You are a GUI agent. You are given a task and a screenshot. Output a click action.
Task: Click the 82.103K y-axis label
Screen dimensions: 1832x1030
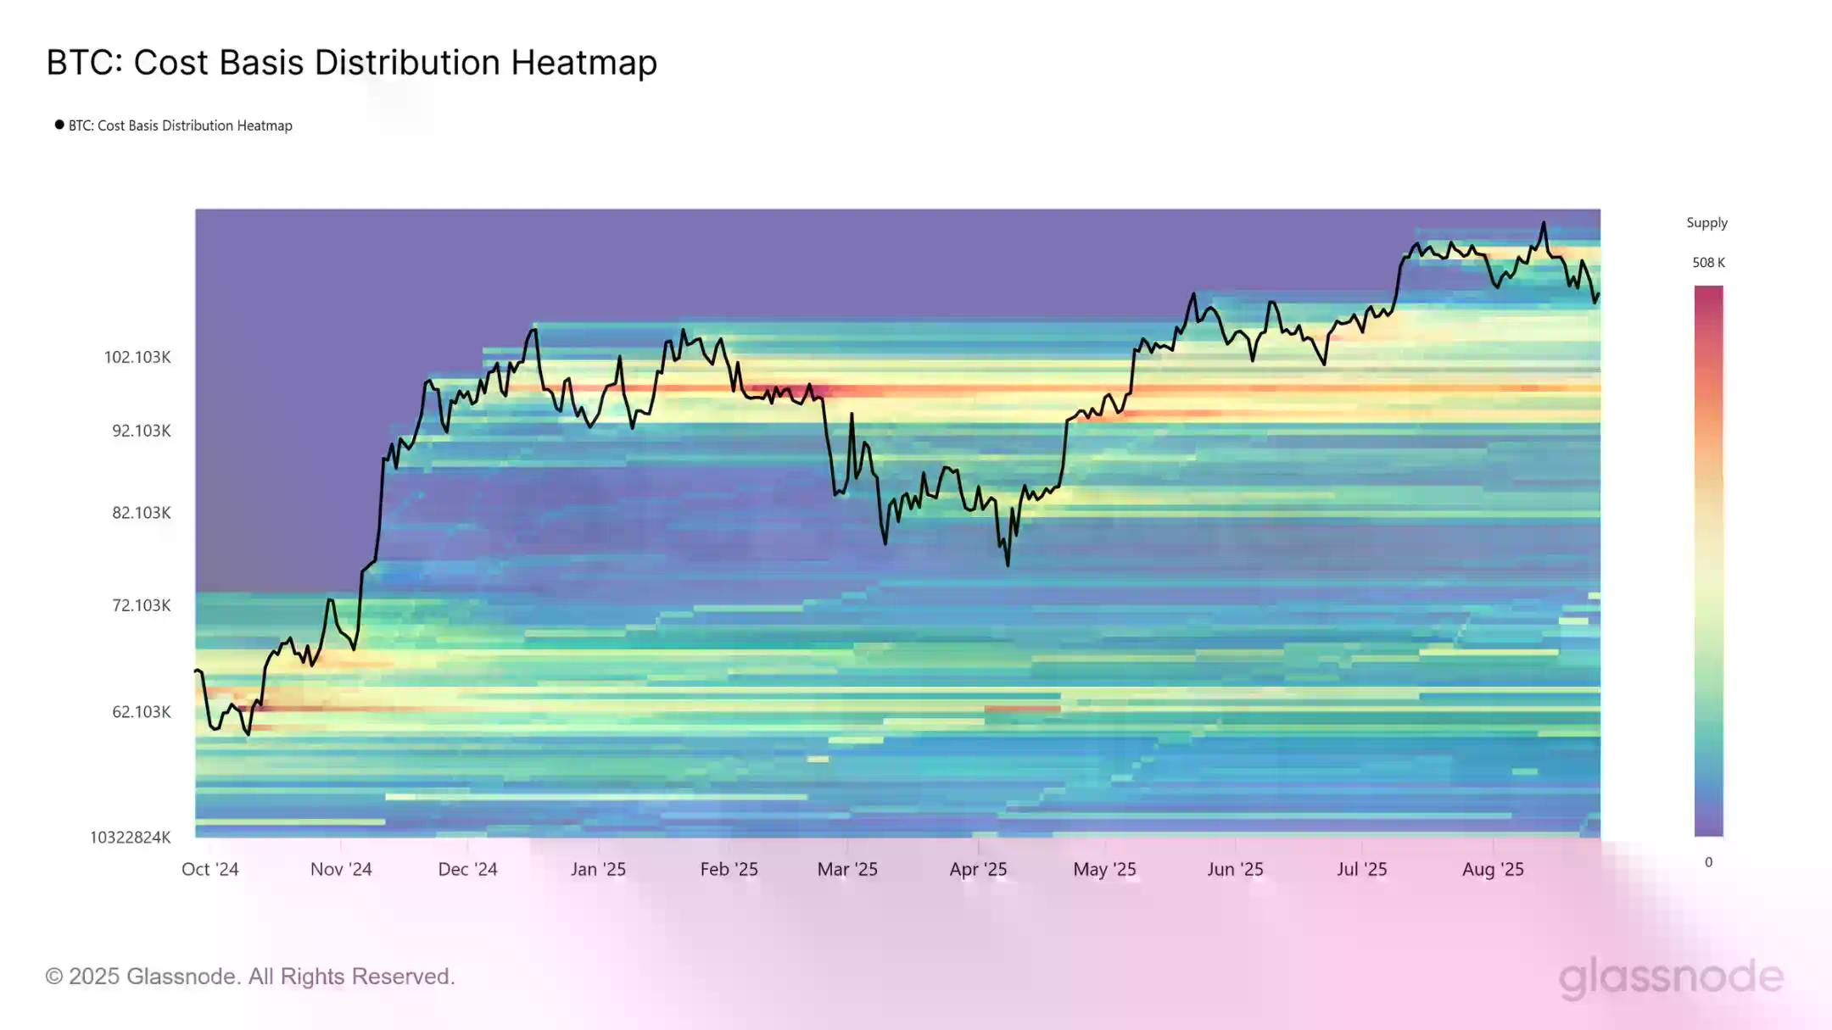[x=142, y=513]
